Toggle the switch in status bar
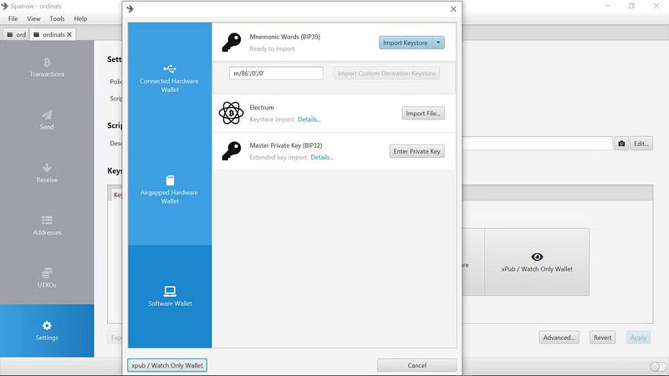This screenshot has width=669, height=376. 657,367
